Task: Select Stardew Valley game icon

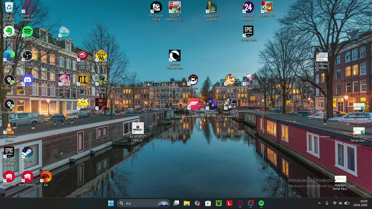Action: tap(230, 84)
